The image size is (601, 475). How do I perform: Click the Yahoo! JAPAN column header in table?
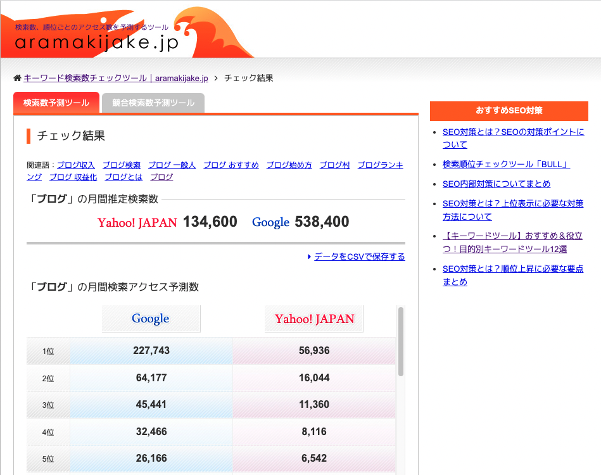point(314,319)
